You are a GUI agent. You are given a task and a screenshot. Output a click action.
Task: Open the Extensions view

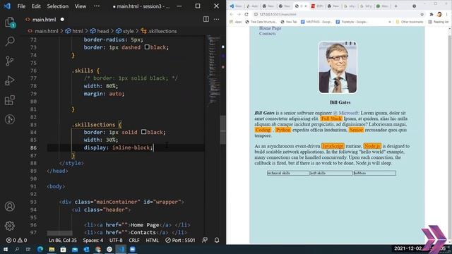[9, 100]
